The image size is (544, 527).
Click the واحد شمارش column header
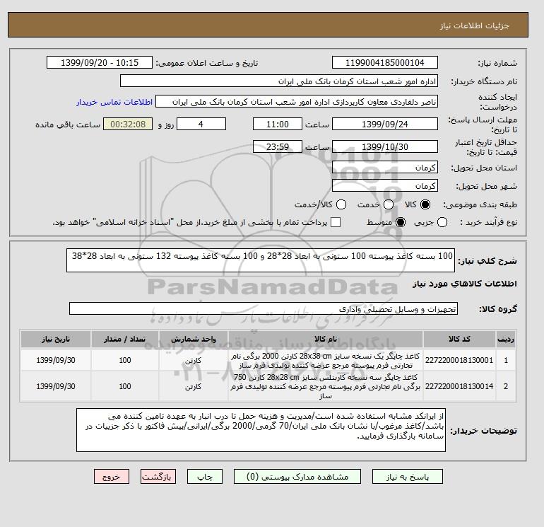click(x=194, y=339)
